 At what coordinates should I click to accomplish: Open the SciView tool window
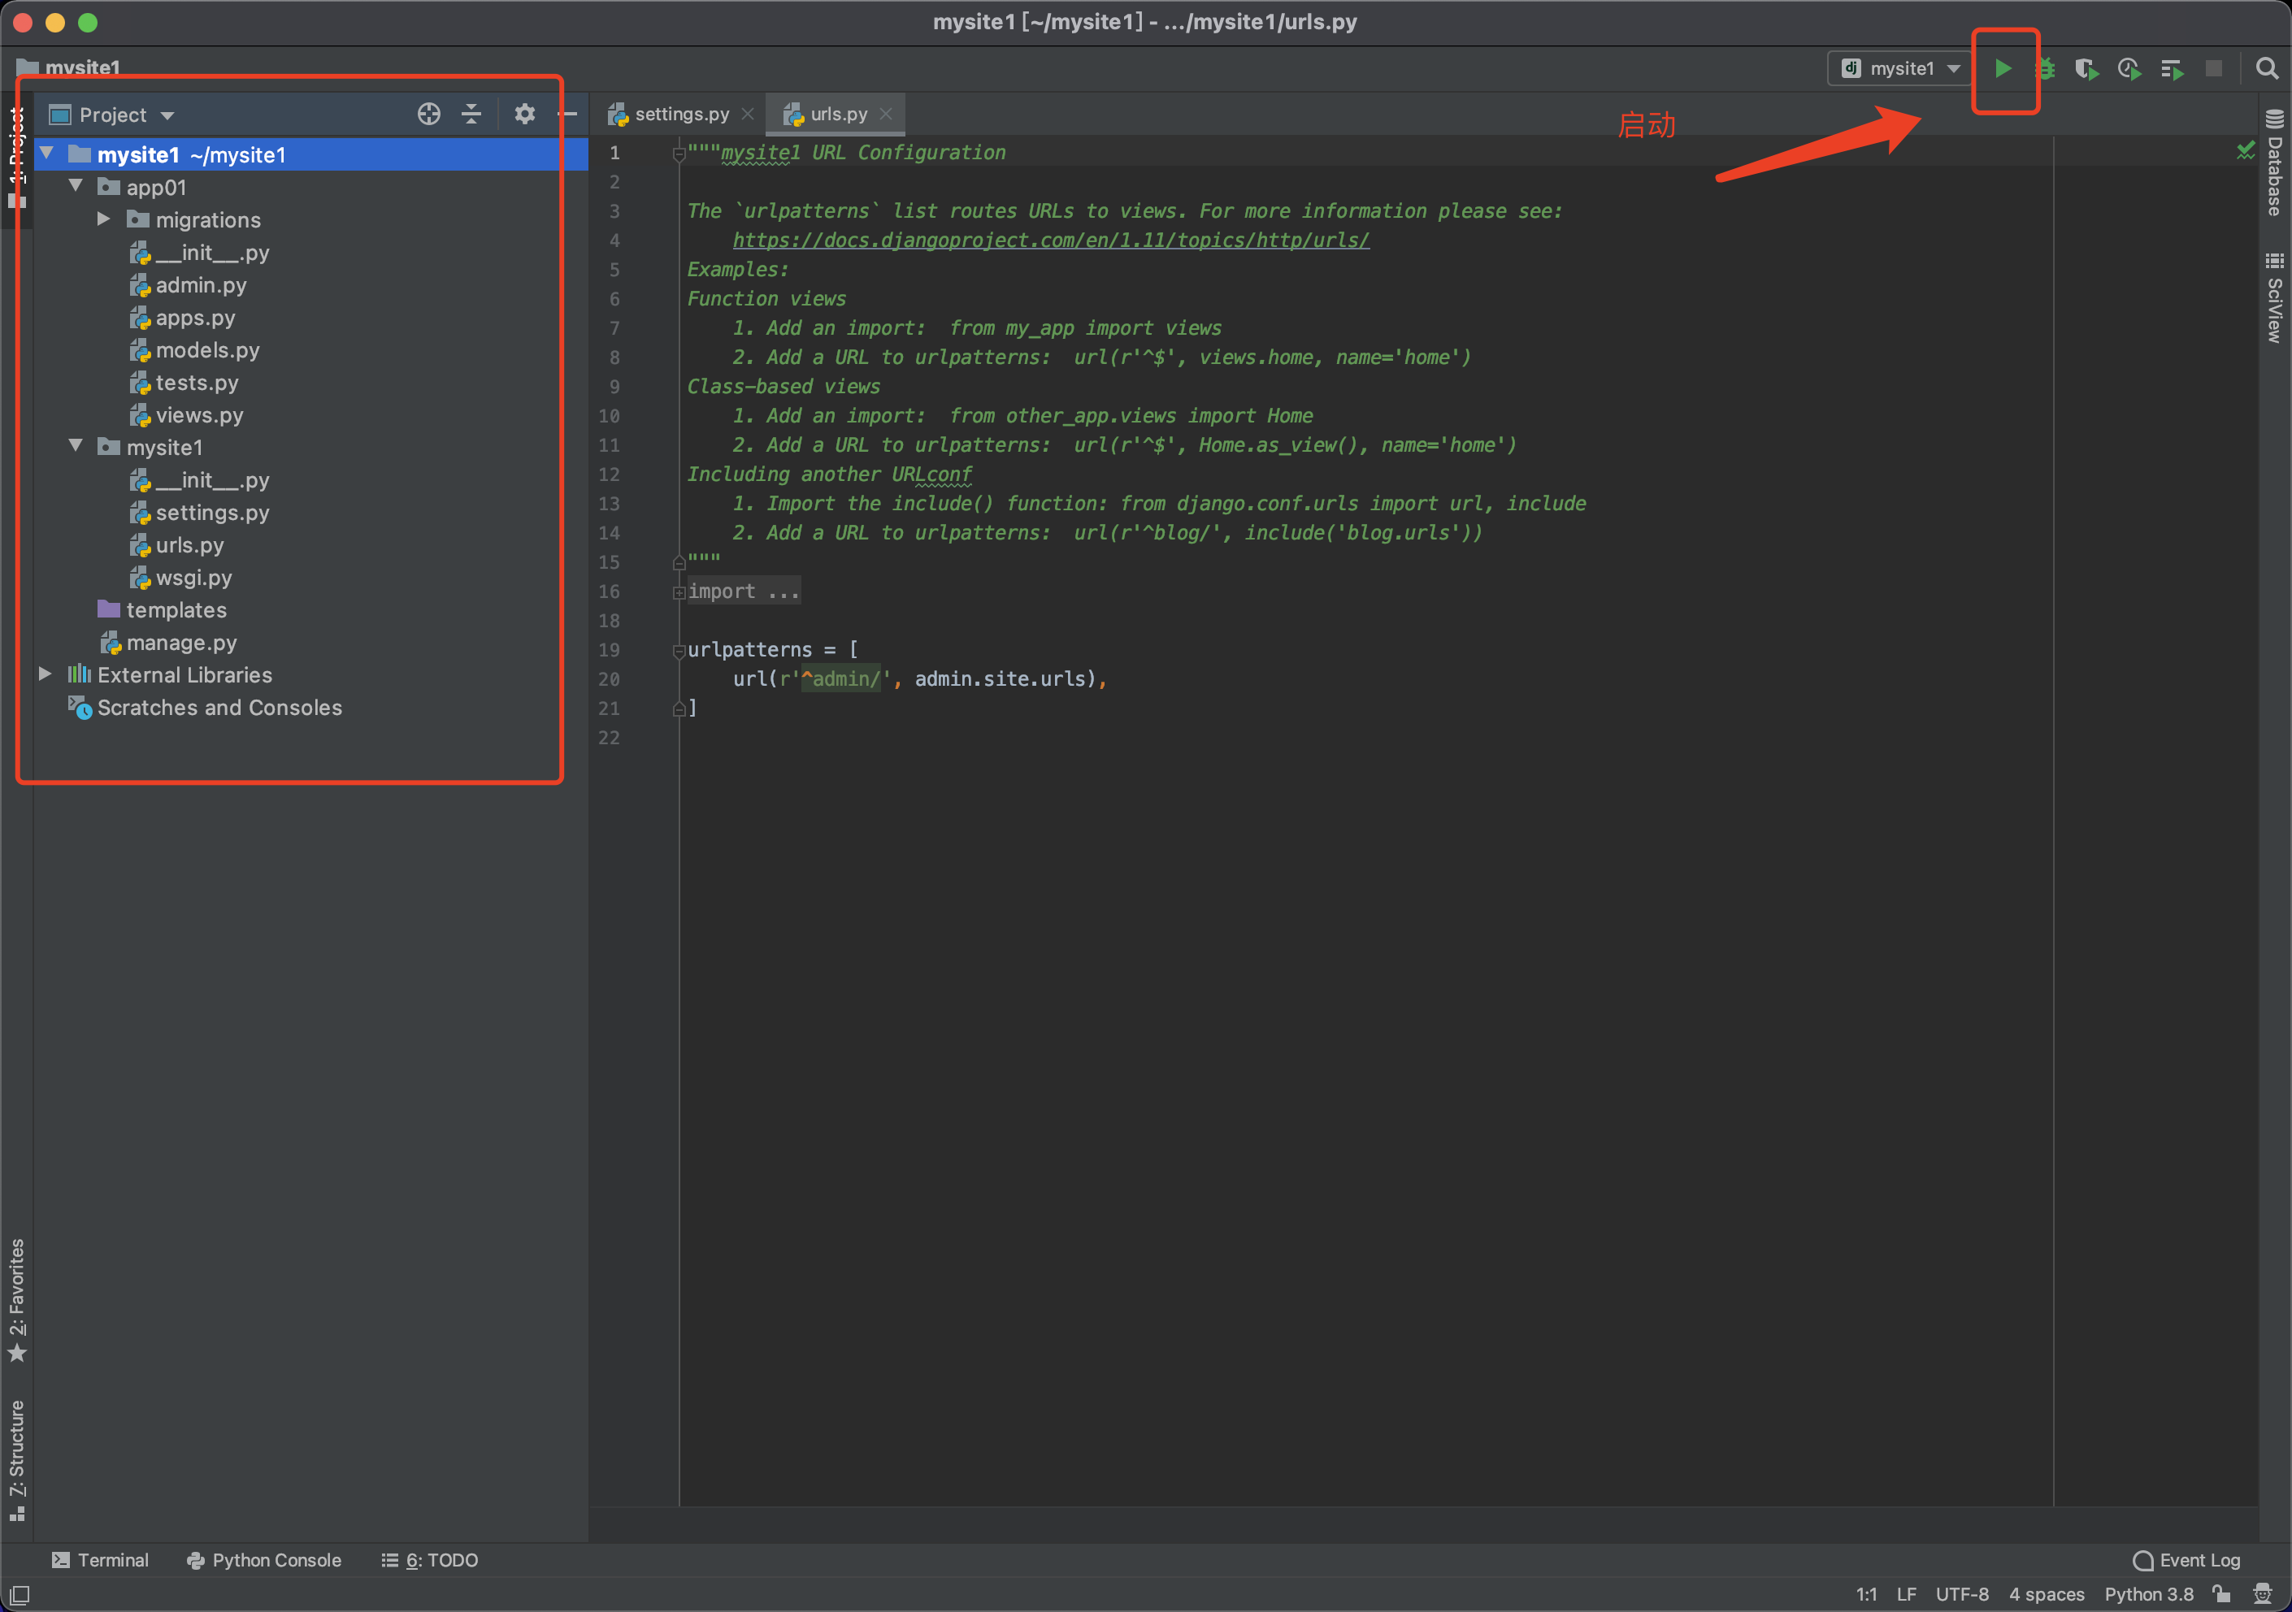(x=2275, y=297)
